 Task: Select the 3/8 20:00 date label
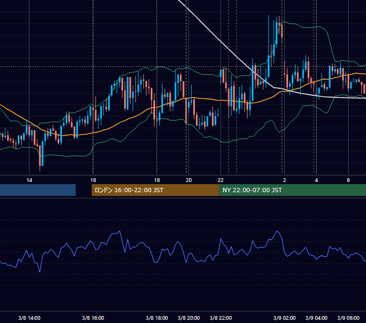[188, 318]
